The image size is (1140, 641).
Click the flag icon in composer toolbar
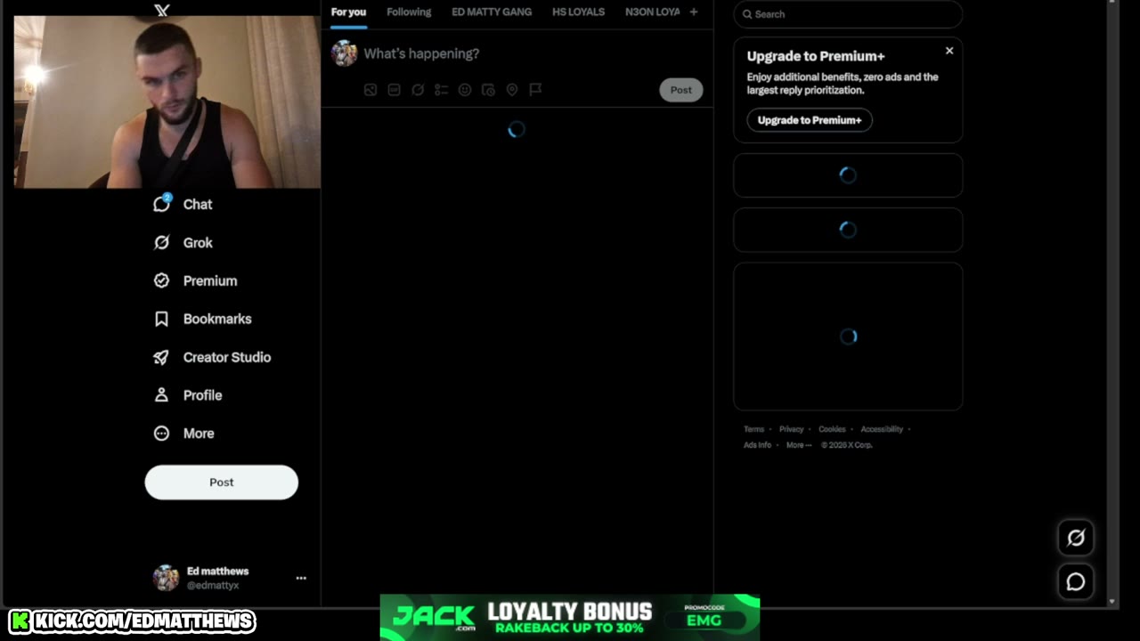pos(535,90)
